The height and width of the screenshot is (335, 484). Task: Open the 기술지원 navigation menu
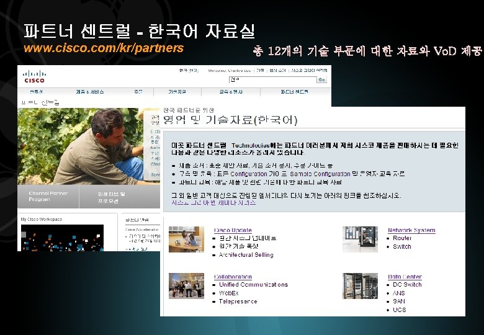coord(177,92)
